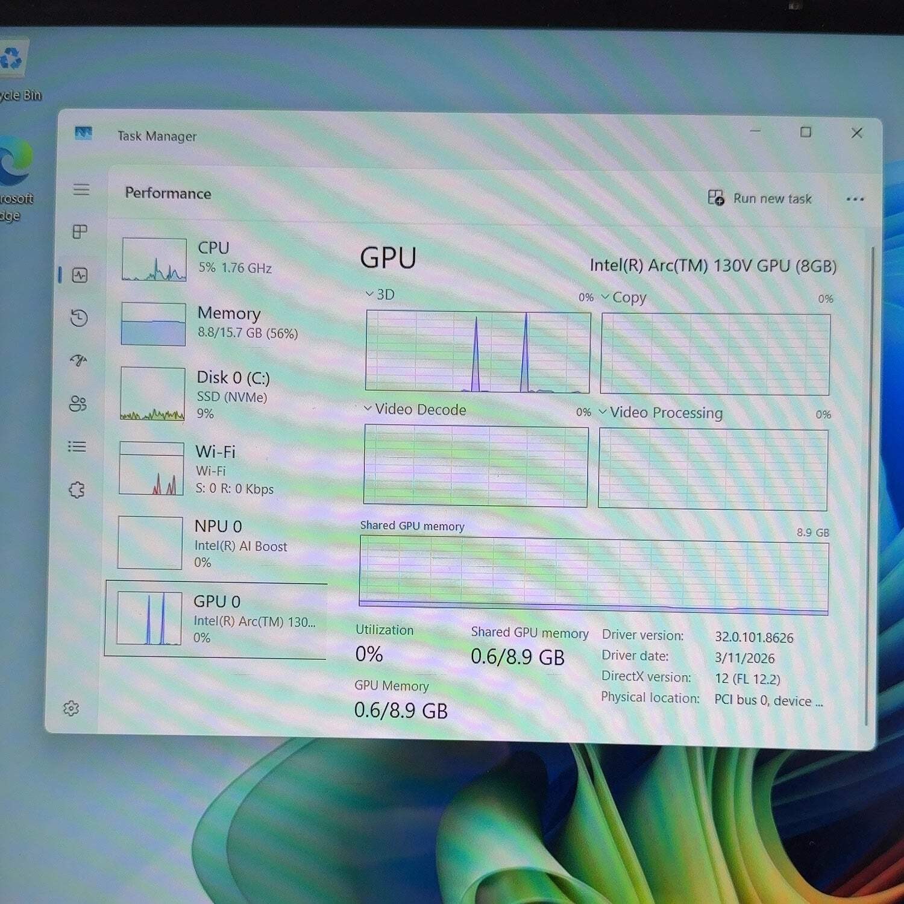Click DirectX version value 12 (FL 12.2)

click(747, 679)
